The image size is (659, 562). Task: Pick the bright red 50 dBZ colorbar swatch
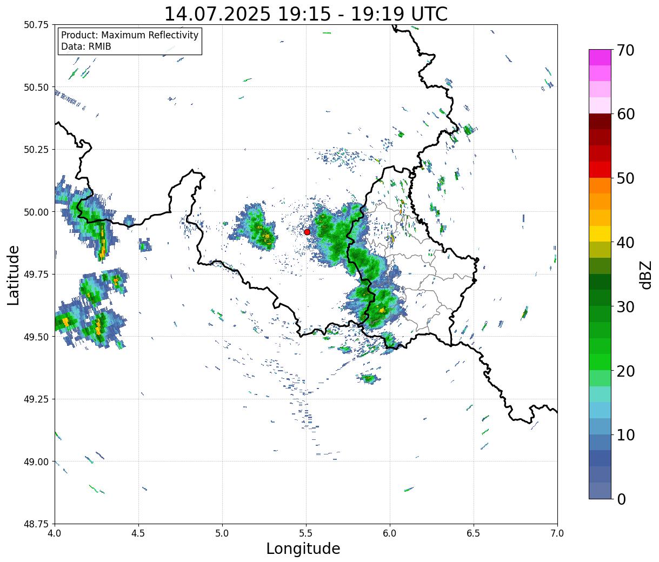[600, 170]
